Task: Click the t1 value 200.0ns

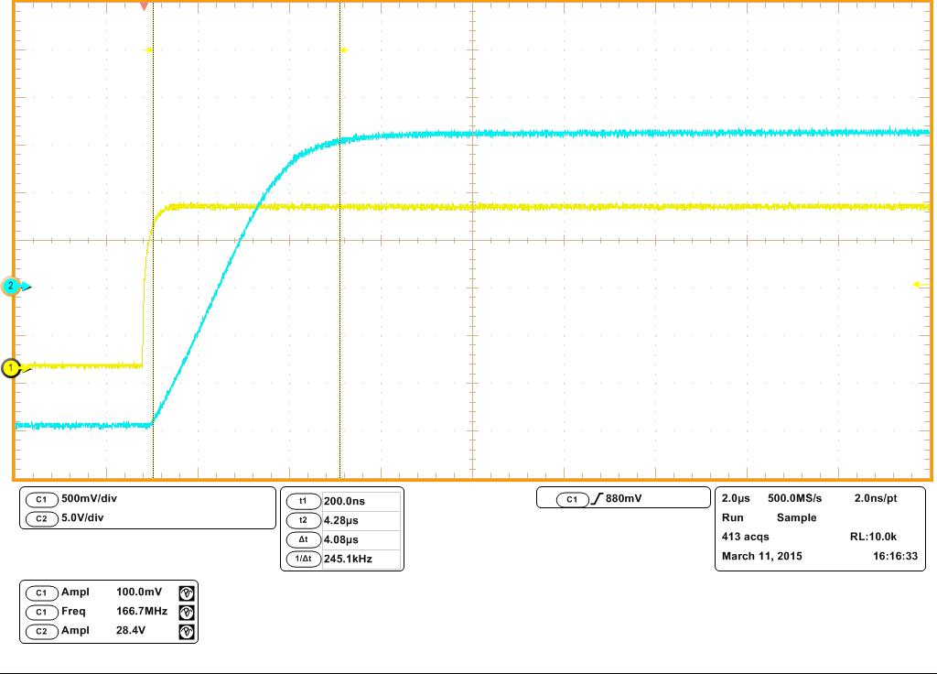Action: (x=344, y=501)
